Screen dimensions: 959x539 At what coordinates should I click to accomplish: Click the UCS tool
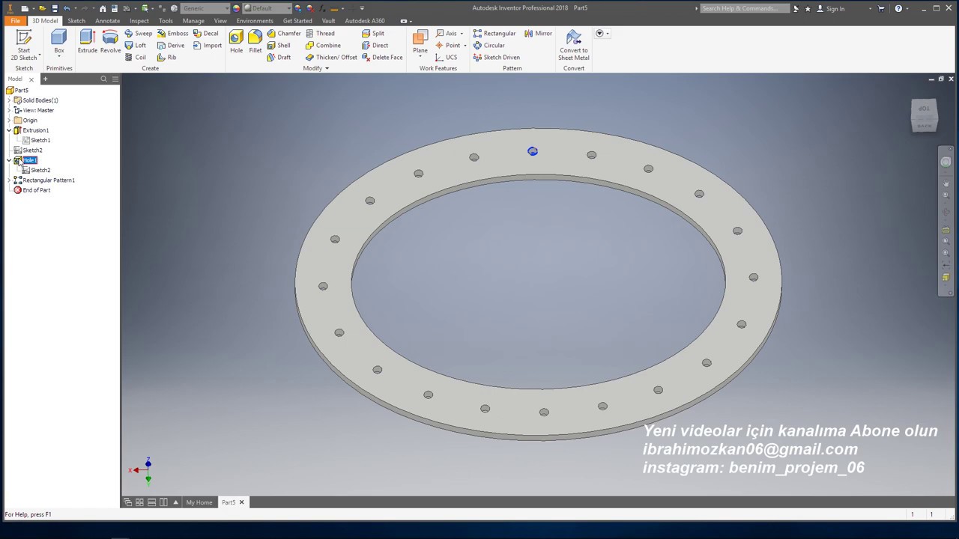tap(446, 58)
